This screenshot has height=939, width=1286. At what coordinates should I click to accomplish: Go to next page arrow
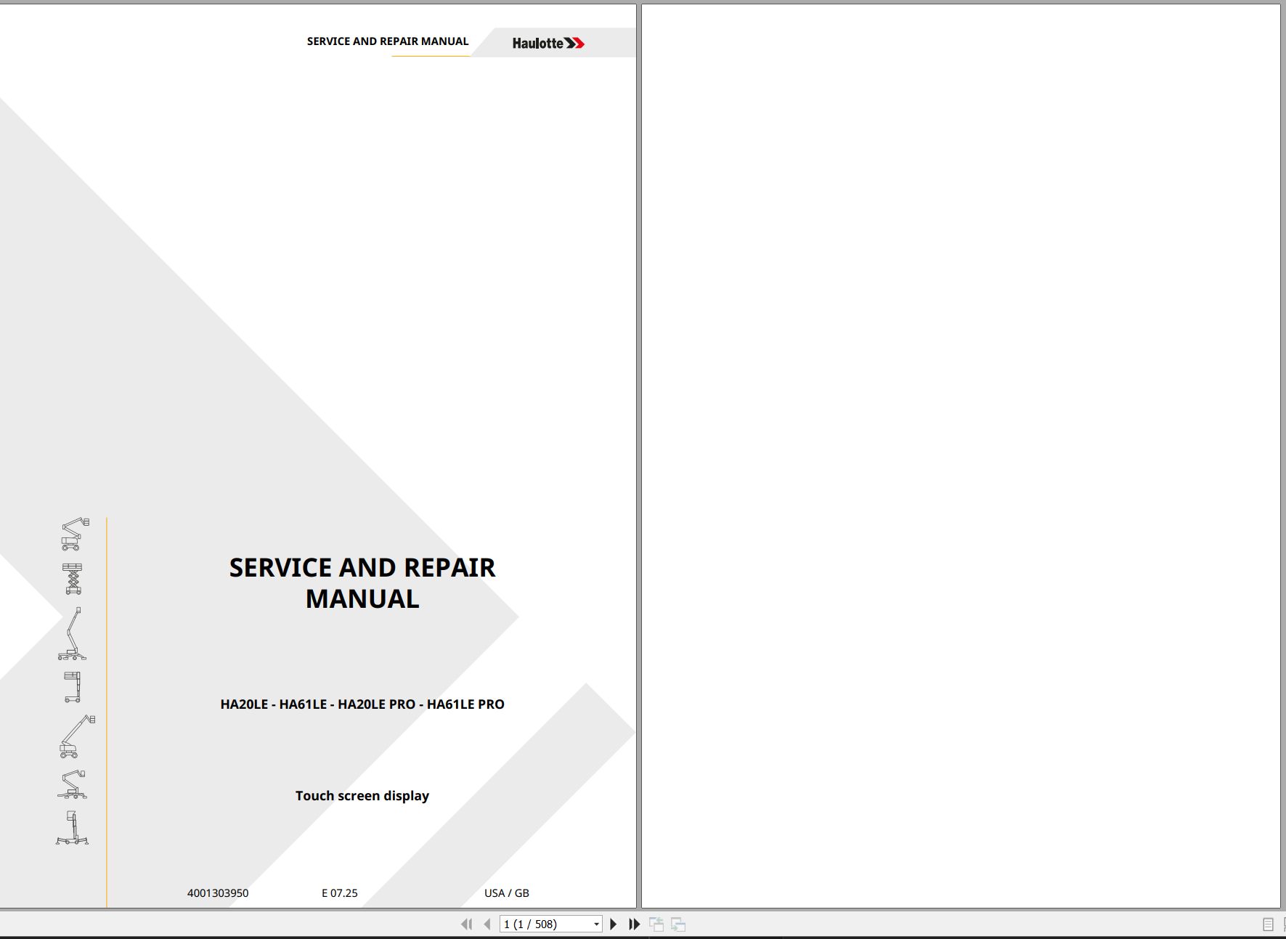[614, 924]
